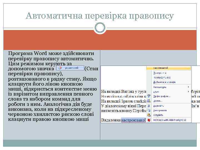Expand the Автозамена submenu arrow
The width and height of the screenshot is (200, 150).
188,87
